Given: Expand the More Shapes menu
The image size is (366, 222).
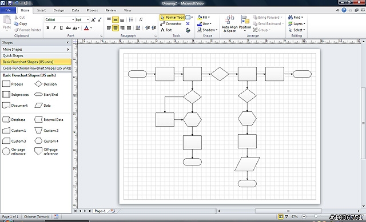Looking at the screenshot, I should click(35, 50).
